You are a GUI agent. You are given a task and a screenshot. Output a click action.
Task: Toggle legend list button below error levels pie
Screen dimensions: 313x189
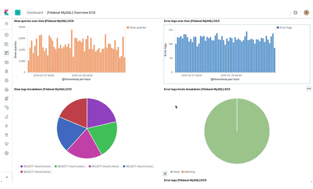tap(165, 174)
